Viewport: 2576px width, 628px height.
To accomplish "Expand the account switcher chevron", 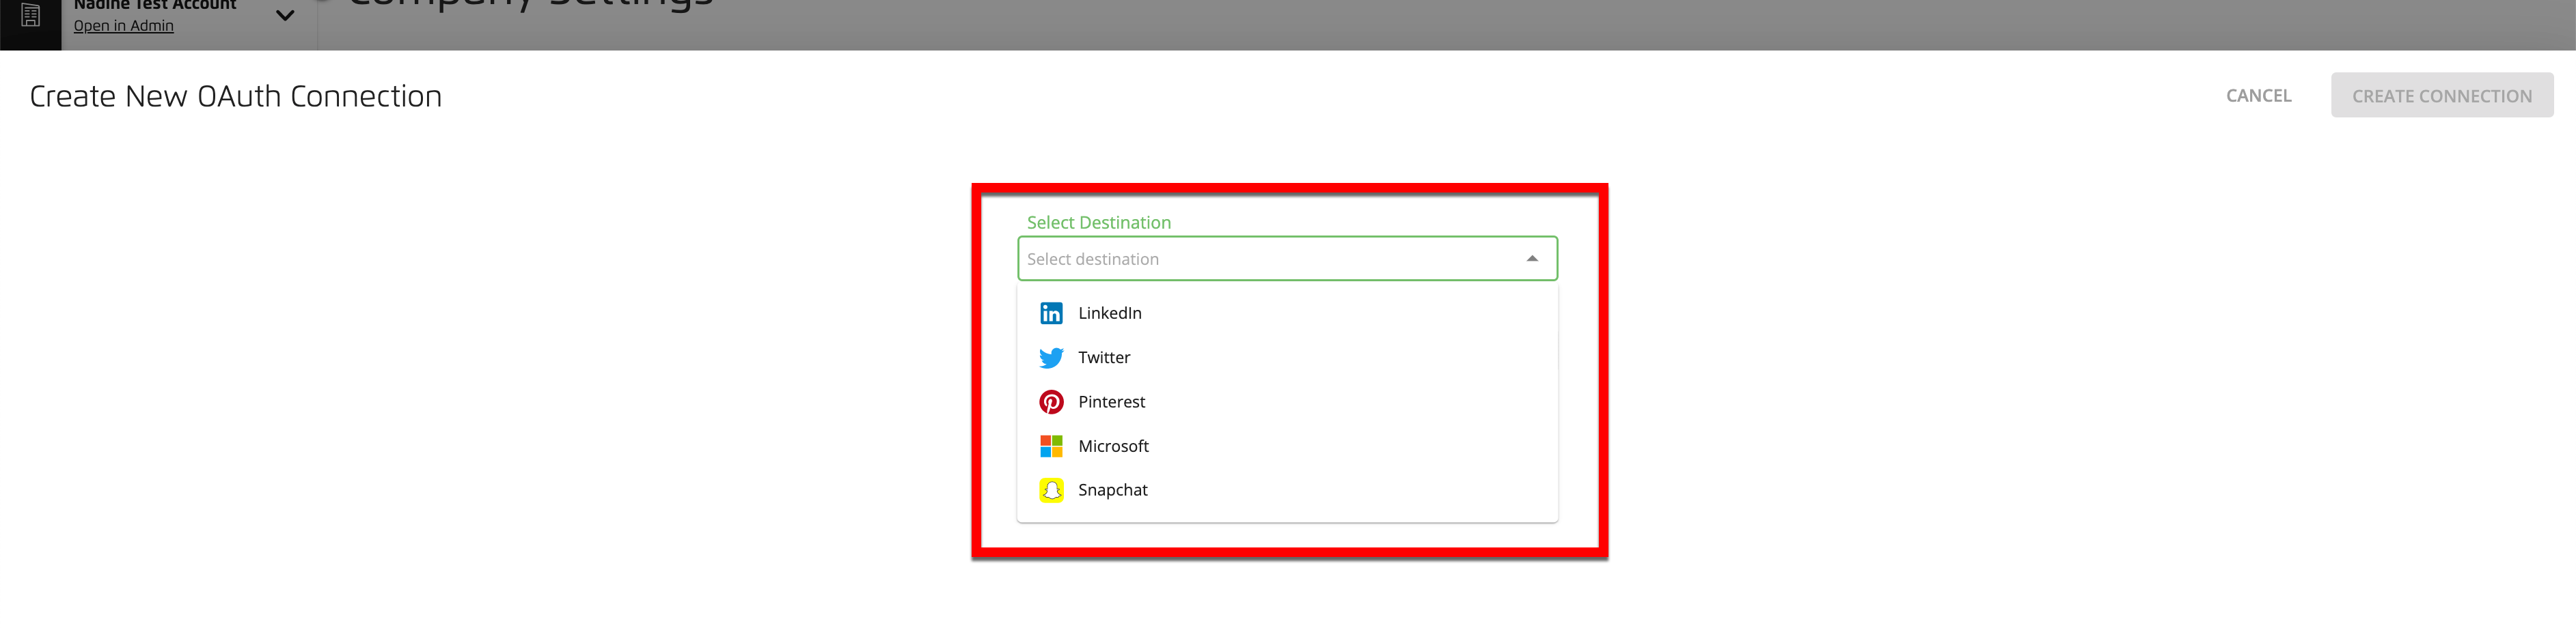I will click(285, 16).
